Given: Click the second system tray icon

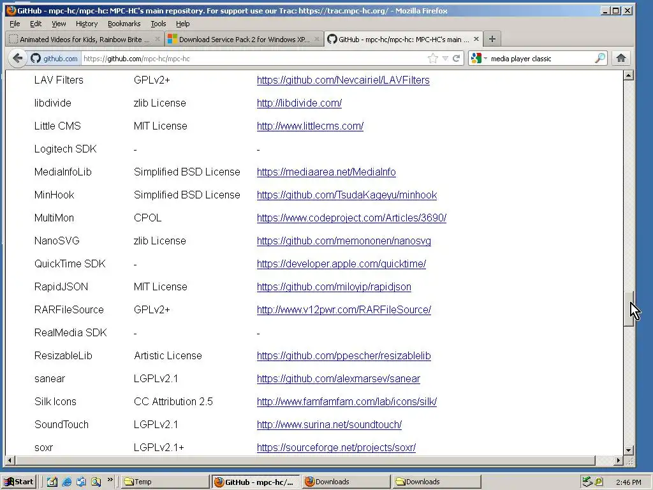Looking at the screenshot, I should tap(598, 482).
